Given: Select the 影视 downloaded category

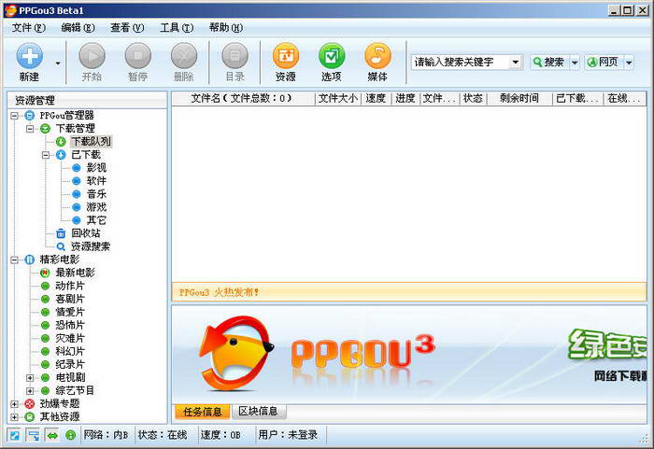Looking at the screenshot, I should [96, 168].
